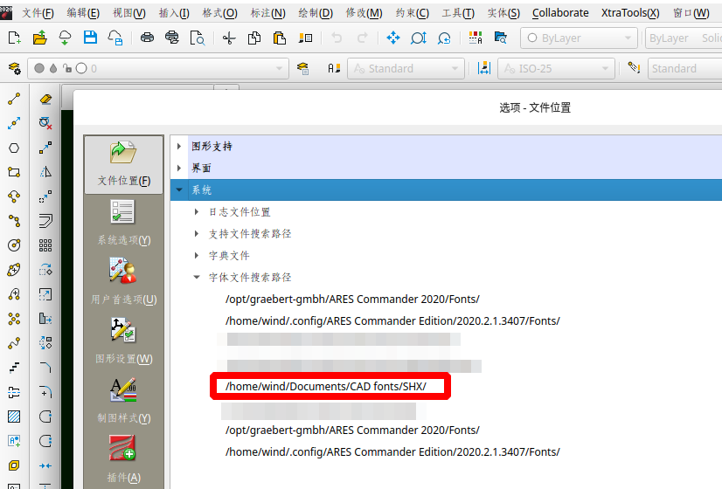
Task: Open the 工具(T) menu
Action: [x=458, y=13]
